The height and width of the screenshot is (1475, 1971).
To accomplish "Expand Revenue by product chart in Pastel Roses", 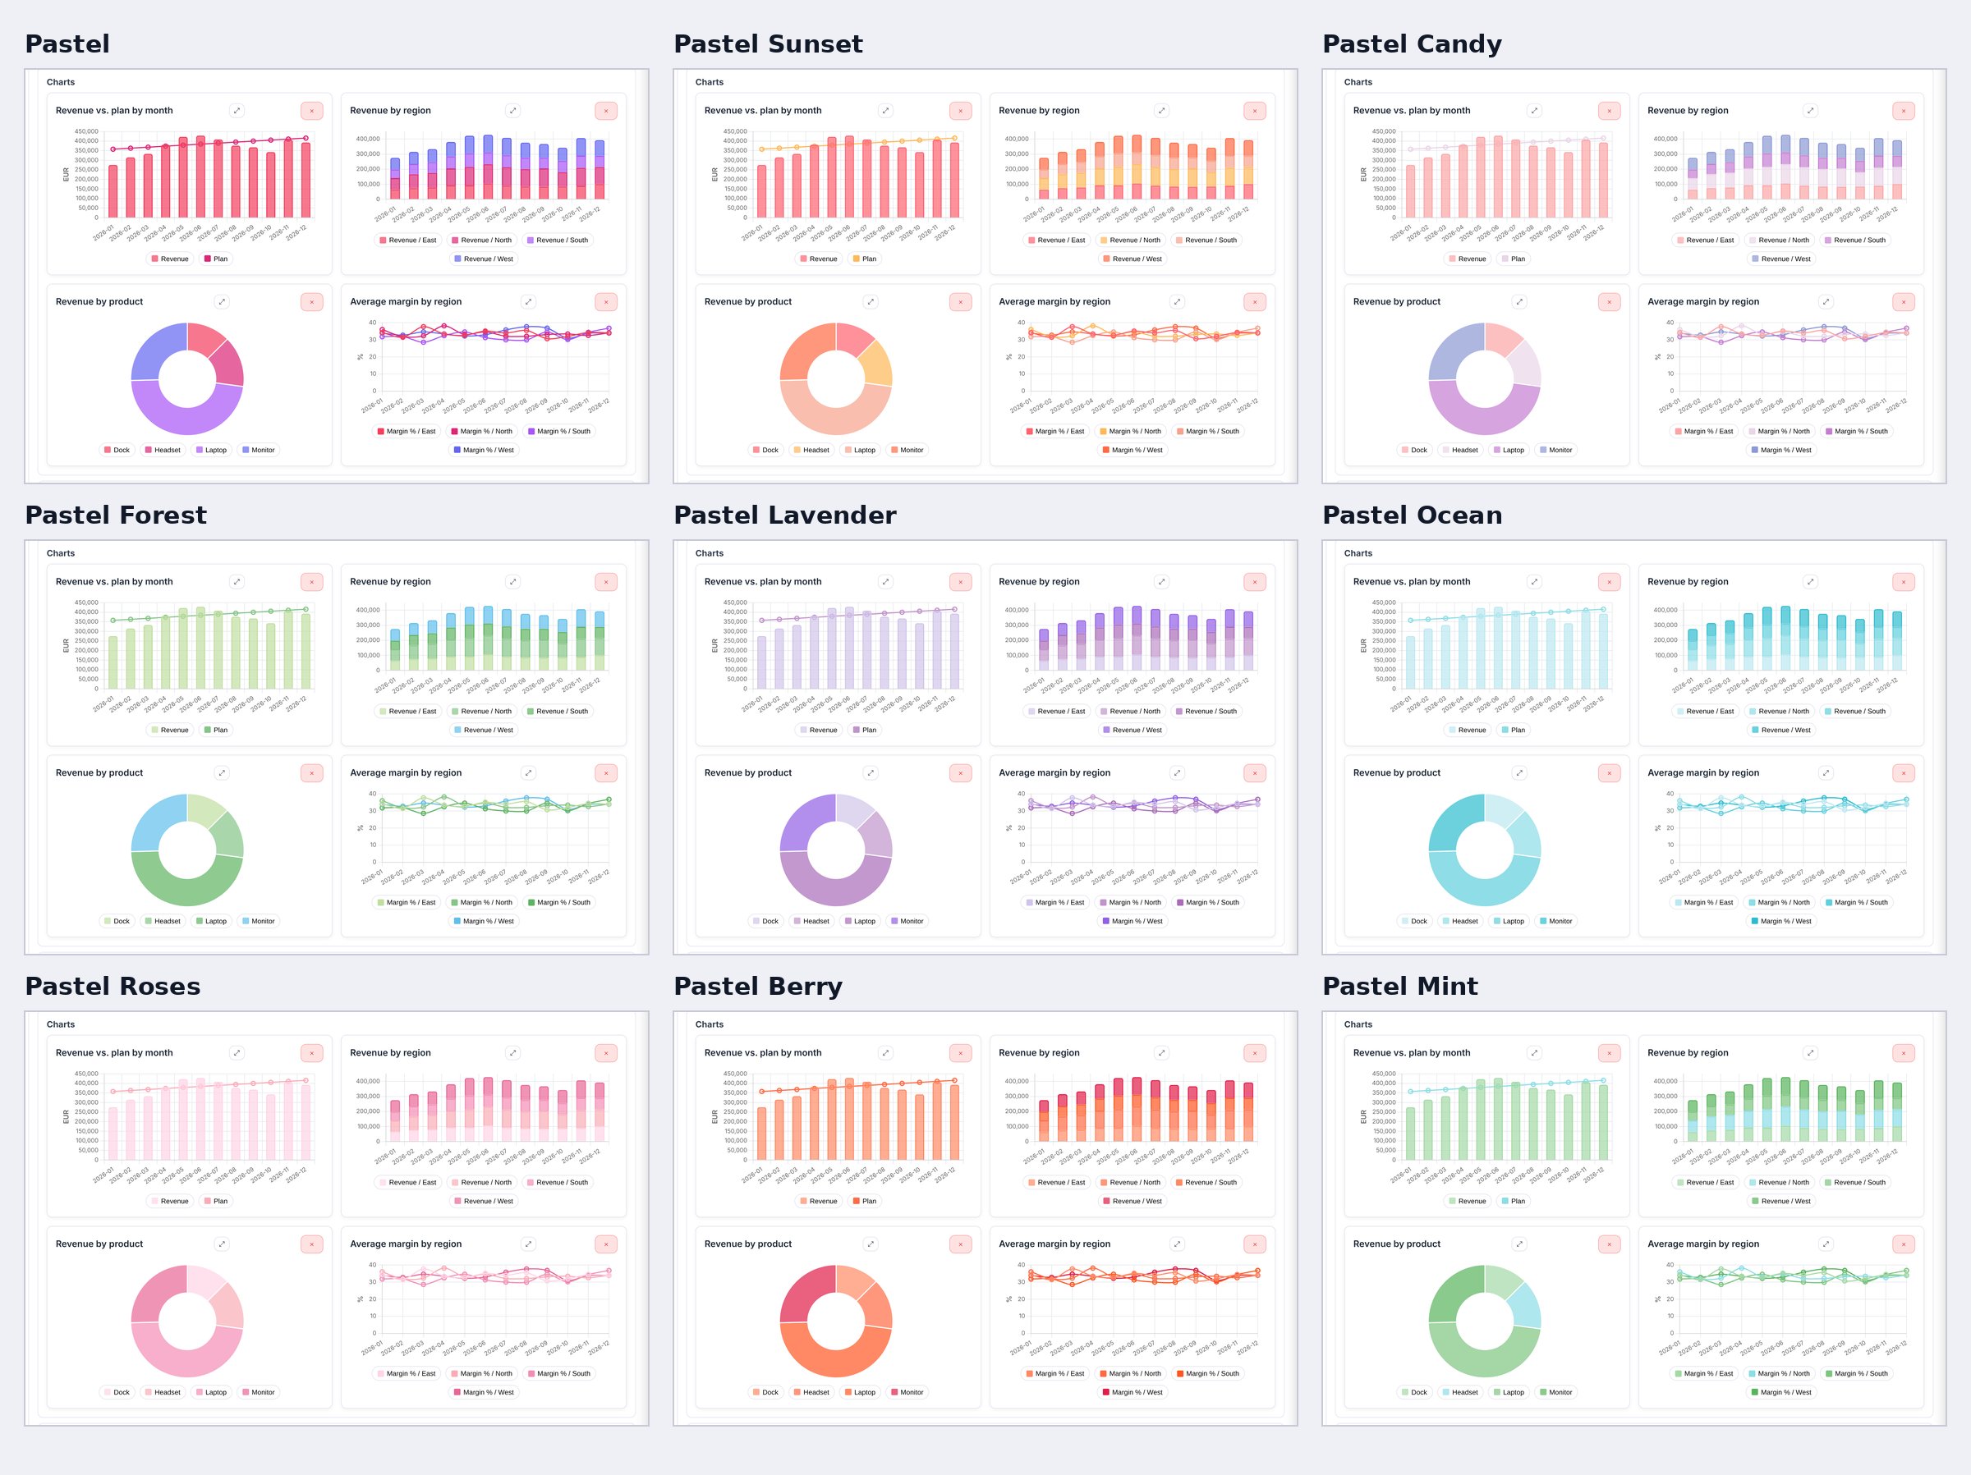I will tap(223, 1244).
